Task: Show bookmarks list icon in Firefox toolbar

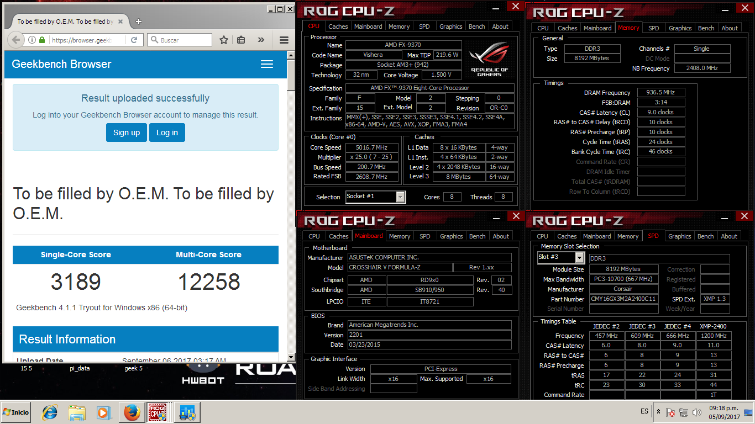Action: pos(241,40)
